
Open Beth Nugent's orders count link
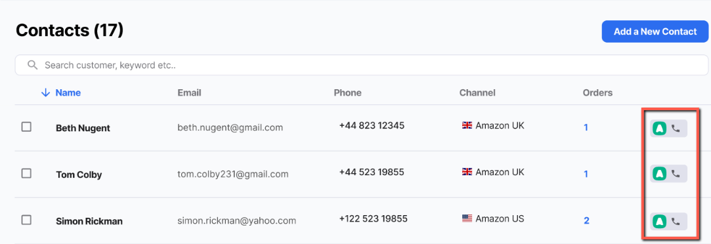pos(586,128)
